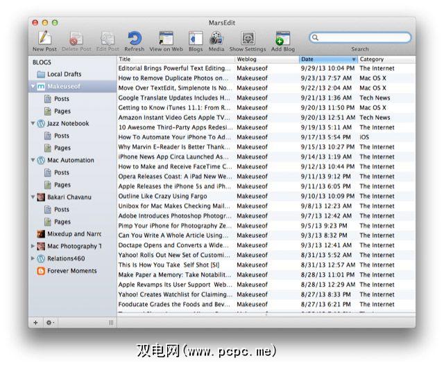444x367 pixels.
Task: Collapse the Makeuseof blog tree
Action: (x=33, y=86)
